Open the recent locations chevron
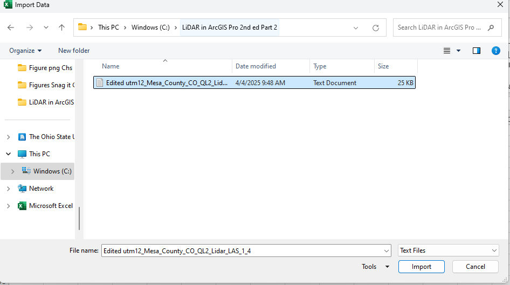The width and height of the screenshot is (510, 285). (x=46, y=27)
